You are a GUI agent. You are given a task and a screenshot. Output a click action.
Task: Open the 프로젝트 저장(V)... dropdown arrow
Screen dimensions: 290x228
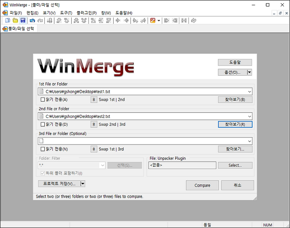point(83,184)
